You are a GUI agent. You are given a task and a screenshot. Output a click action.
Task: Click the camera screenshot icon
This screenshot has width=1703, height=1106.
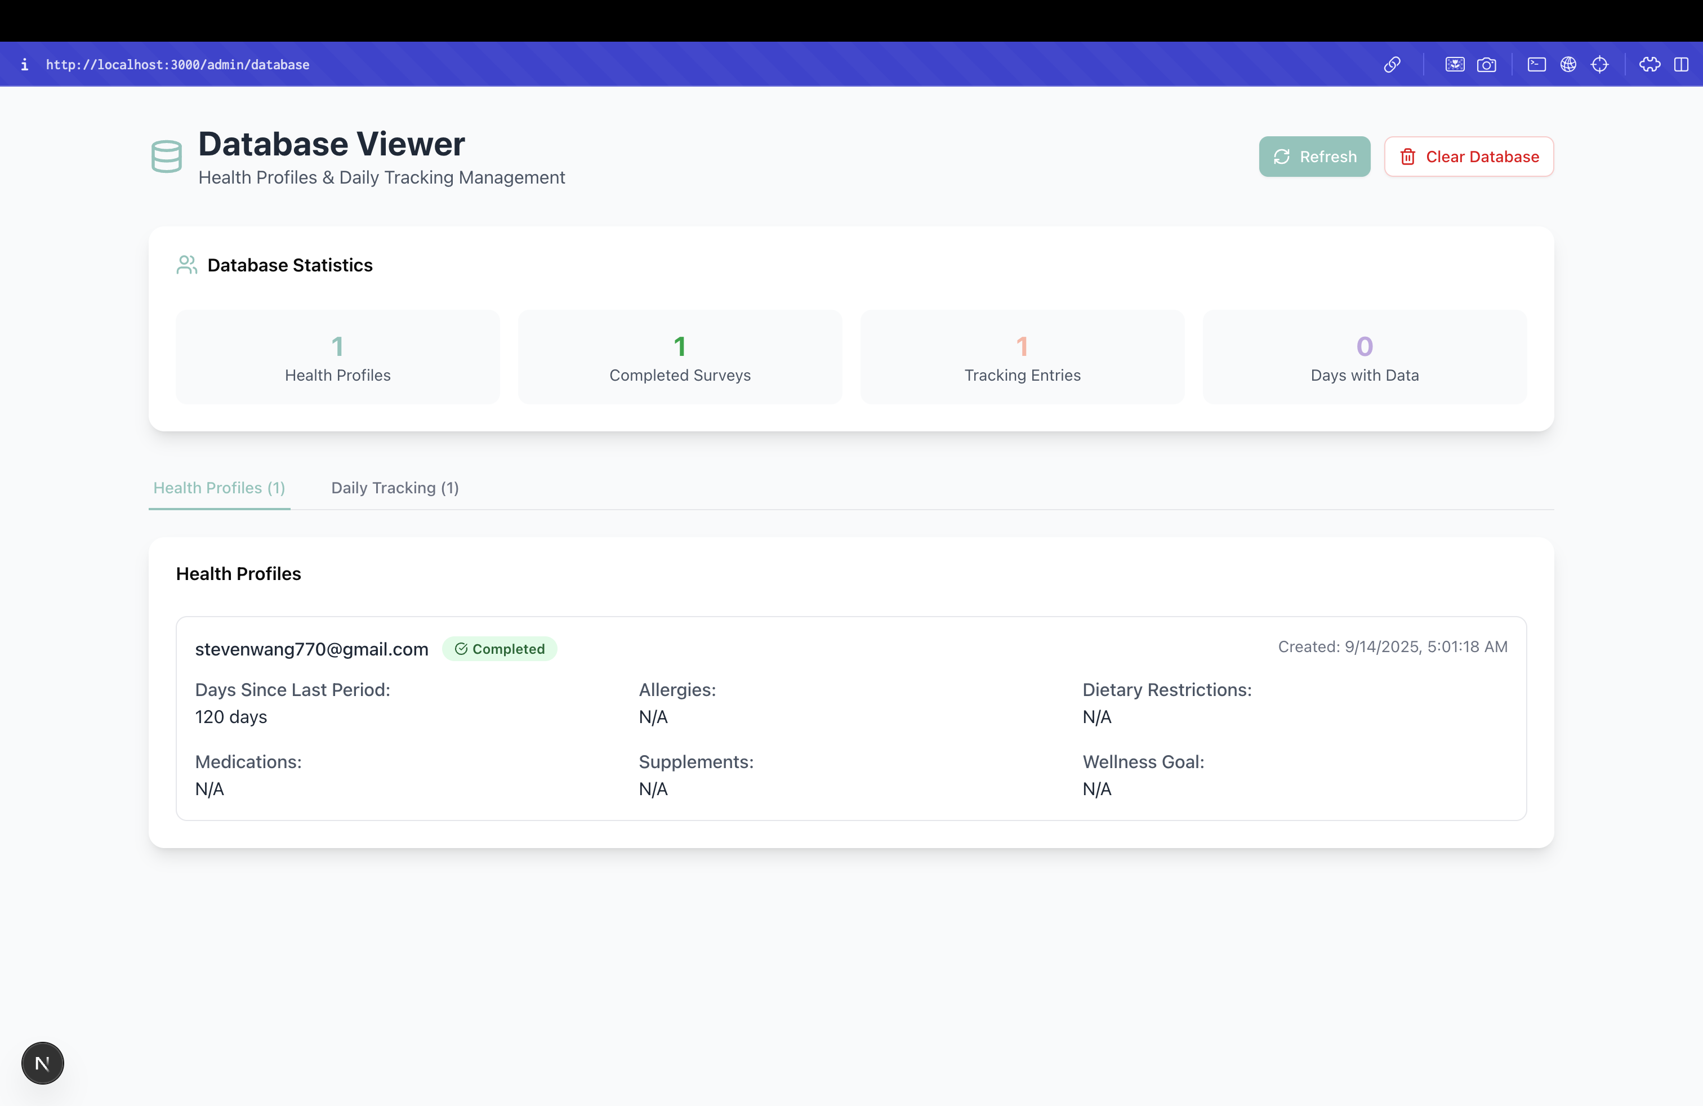click(1486, 64)
